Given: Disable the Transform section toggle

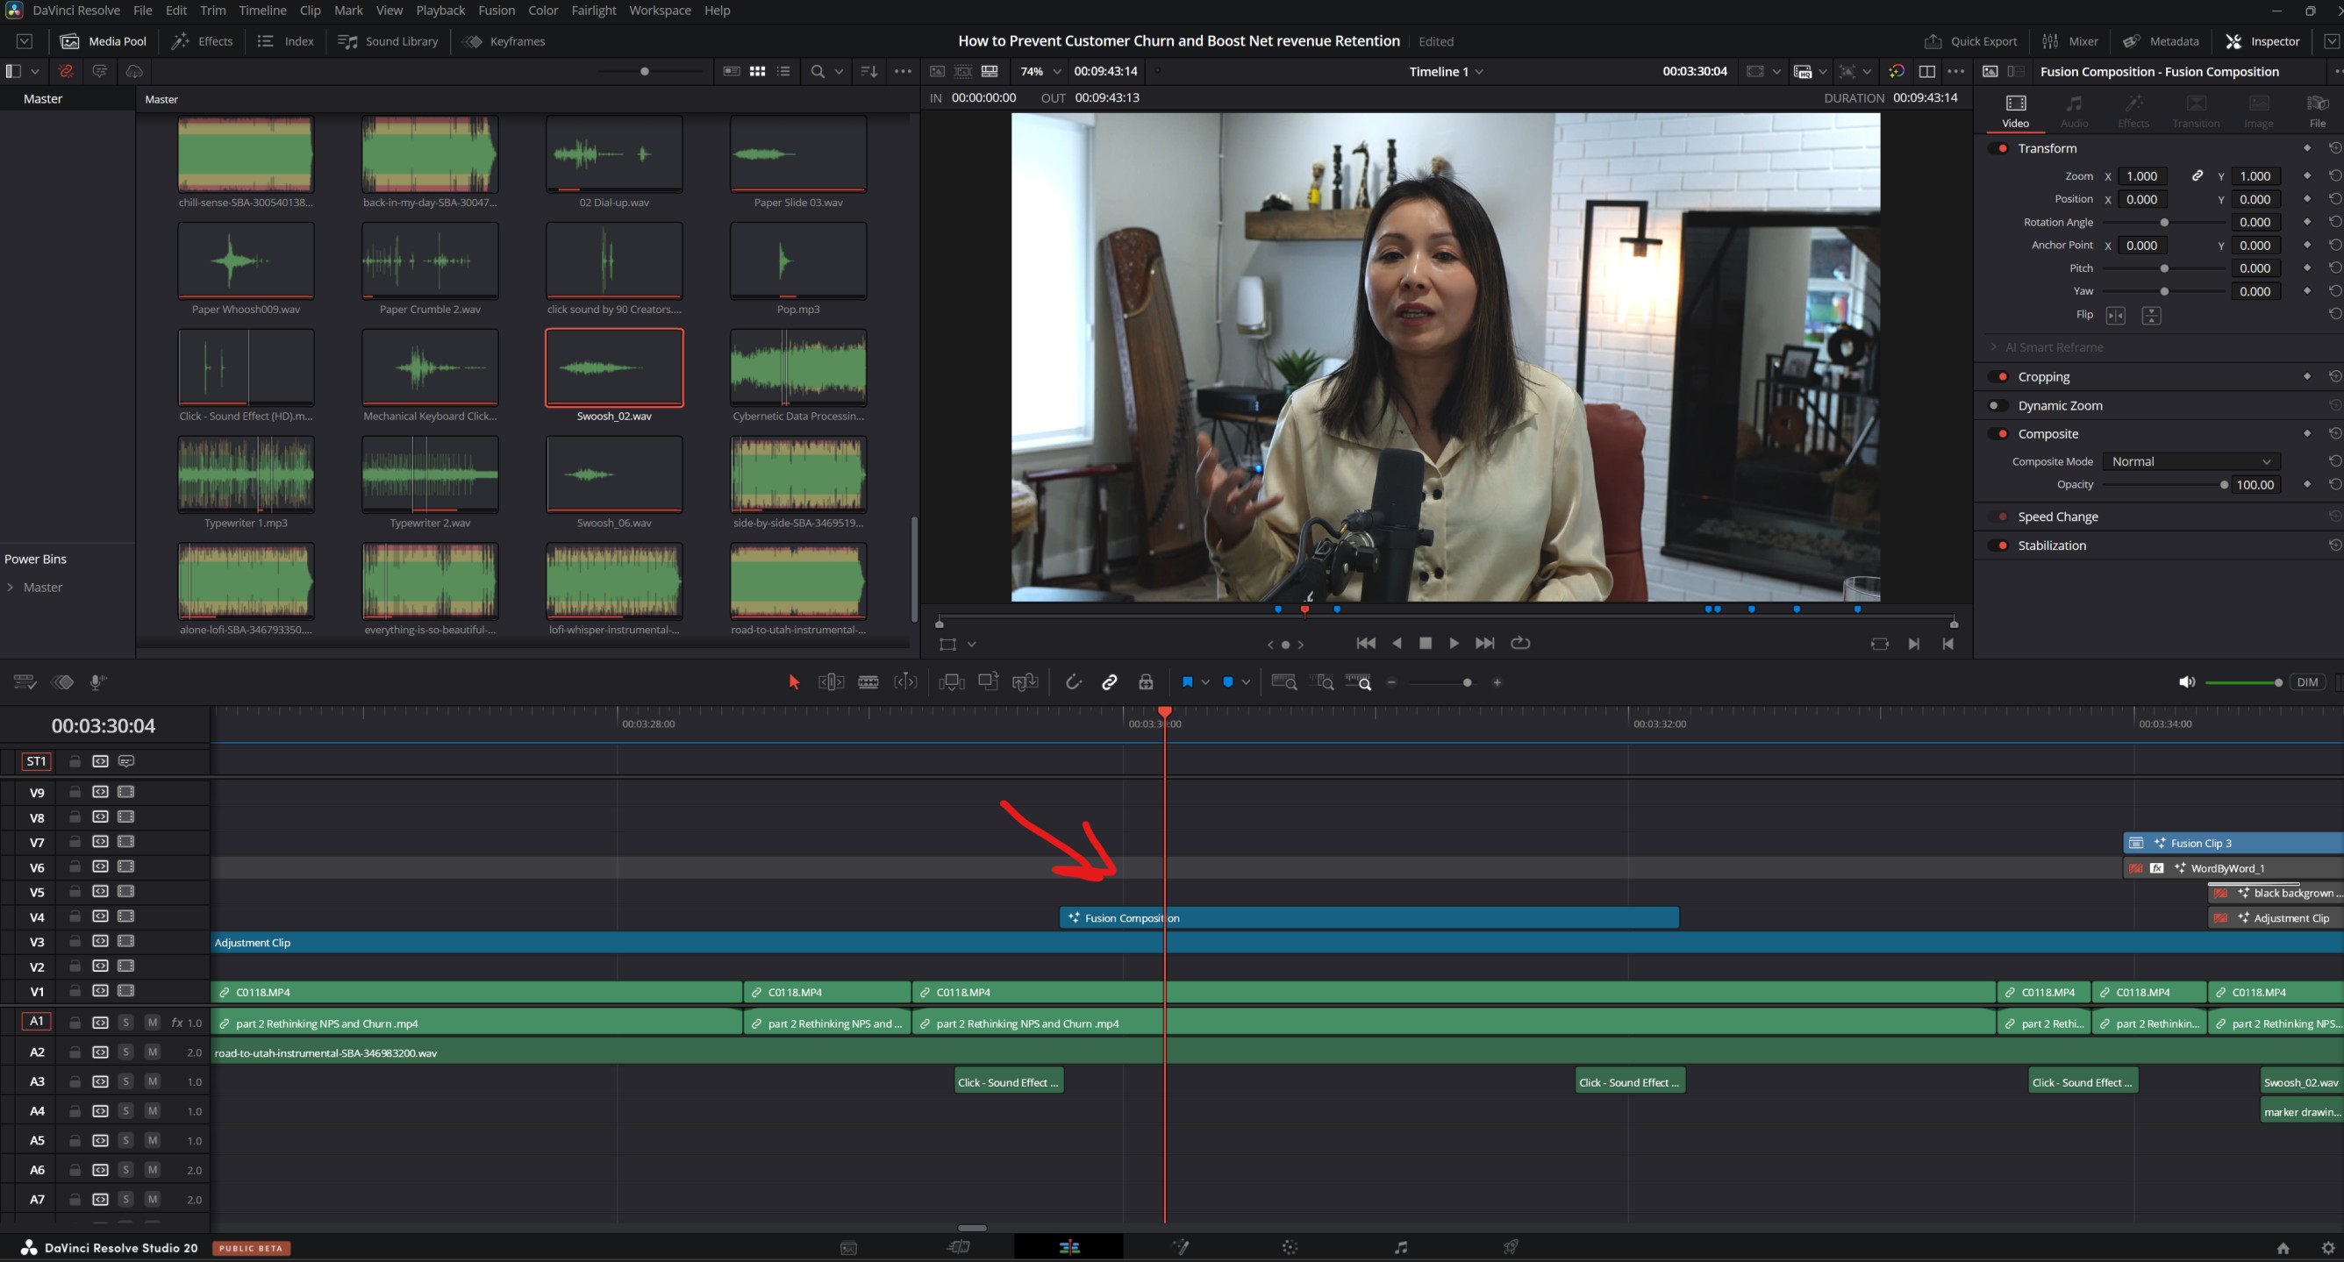Looking at the screenshot, I should pos(2000,148).
